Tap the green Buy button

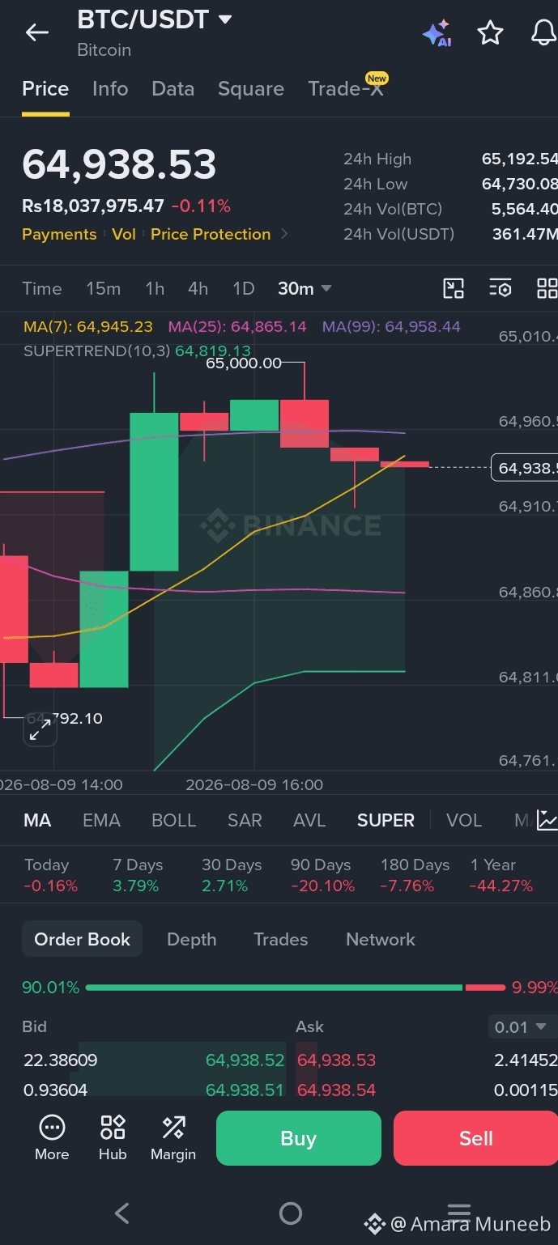[x=298, y=1138]
